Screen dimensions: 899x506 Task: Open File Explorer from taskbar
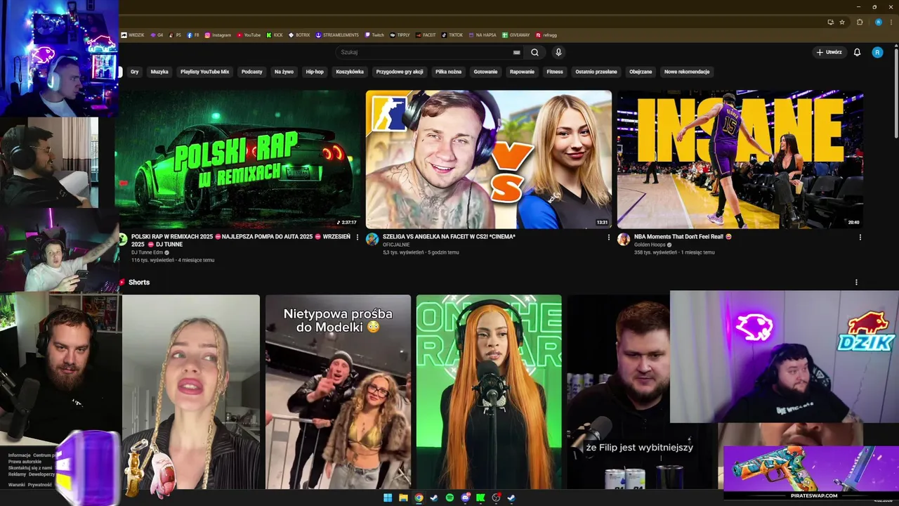(x=403, y=498)
